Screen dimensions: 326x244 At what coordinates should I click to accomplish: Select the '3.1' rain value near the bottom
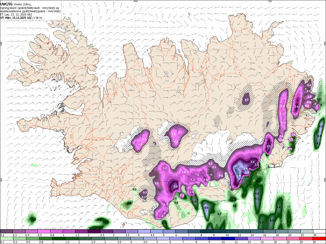pyautogui.click(x=261, y=222)
